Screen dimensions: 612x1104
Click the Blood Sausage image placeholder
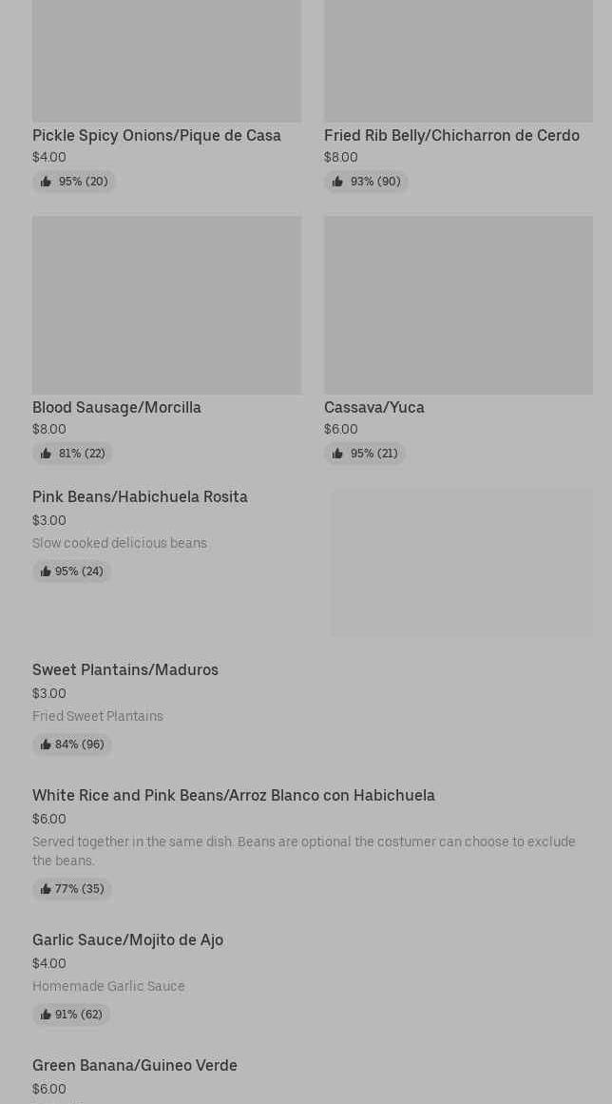coord(166,304)
